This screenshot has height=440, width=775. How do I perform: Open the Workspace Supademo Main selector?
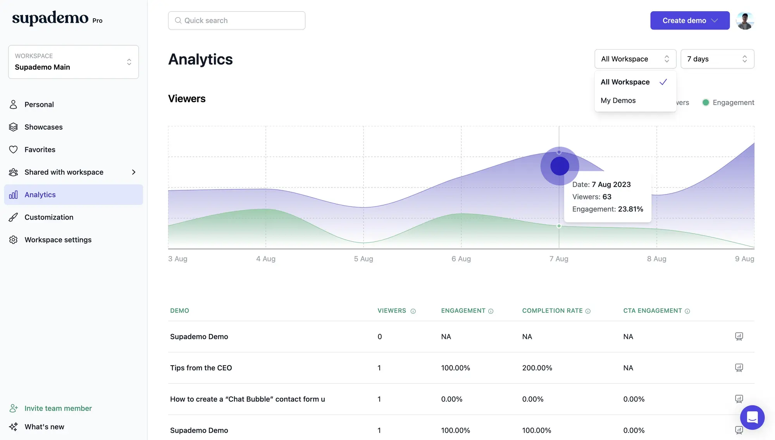[x=74, y=62]
